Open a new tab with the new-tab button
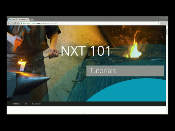Image resolution: width=175 pixels, height=131 pixels. [32, 20]
